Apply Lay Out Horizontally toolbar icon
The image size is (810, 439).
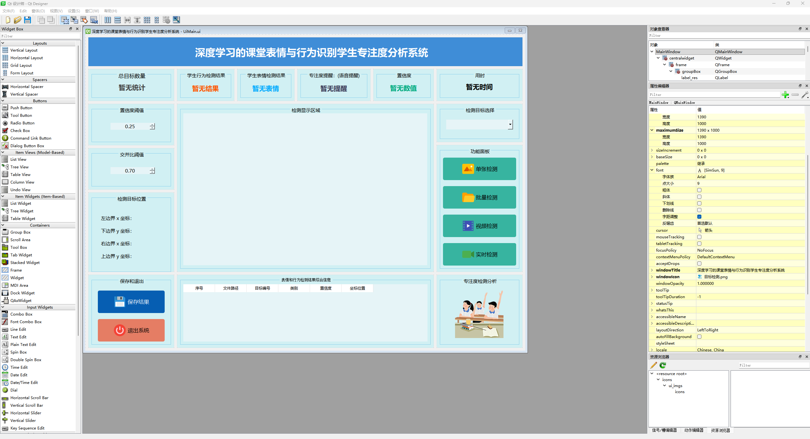coord(108,20)
